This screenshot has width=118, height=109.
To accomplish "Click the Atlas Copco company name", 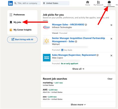I will click(x=58, y=58).
